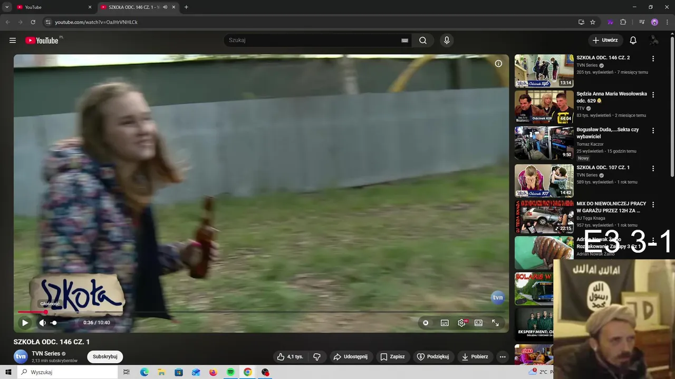Open the browser extensions puzzle icon

623,22
